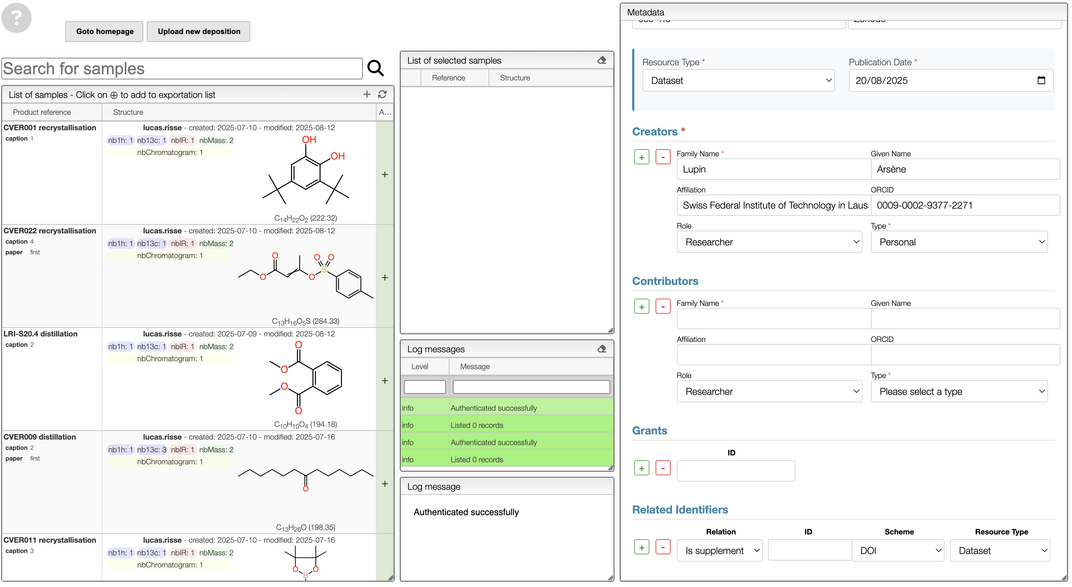The image size is (1072, 587).
Task: Refresh the list of samples
Action: [382, 95]
